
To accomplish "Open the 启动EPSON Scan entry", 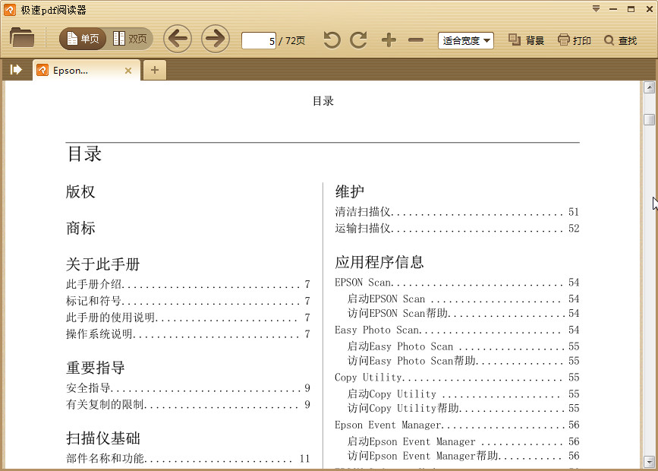I will click(463, 299).
